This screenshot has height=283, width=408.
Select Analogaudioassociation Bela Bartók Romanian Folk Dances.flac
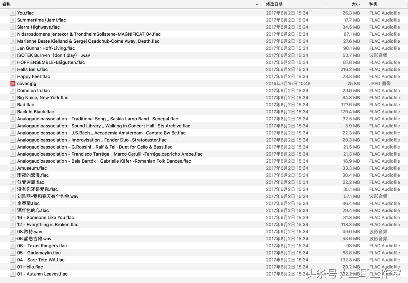[x=104, y=161]
